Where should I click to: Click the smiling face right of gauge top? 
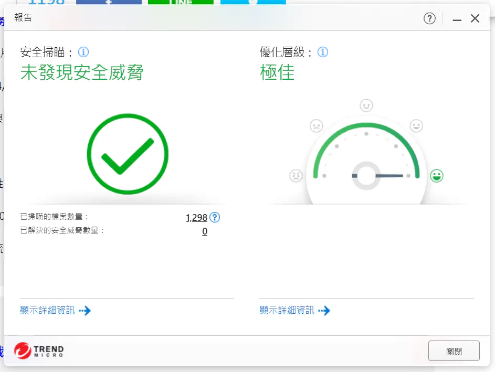[416, 126]
